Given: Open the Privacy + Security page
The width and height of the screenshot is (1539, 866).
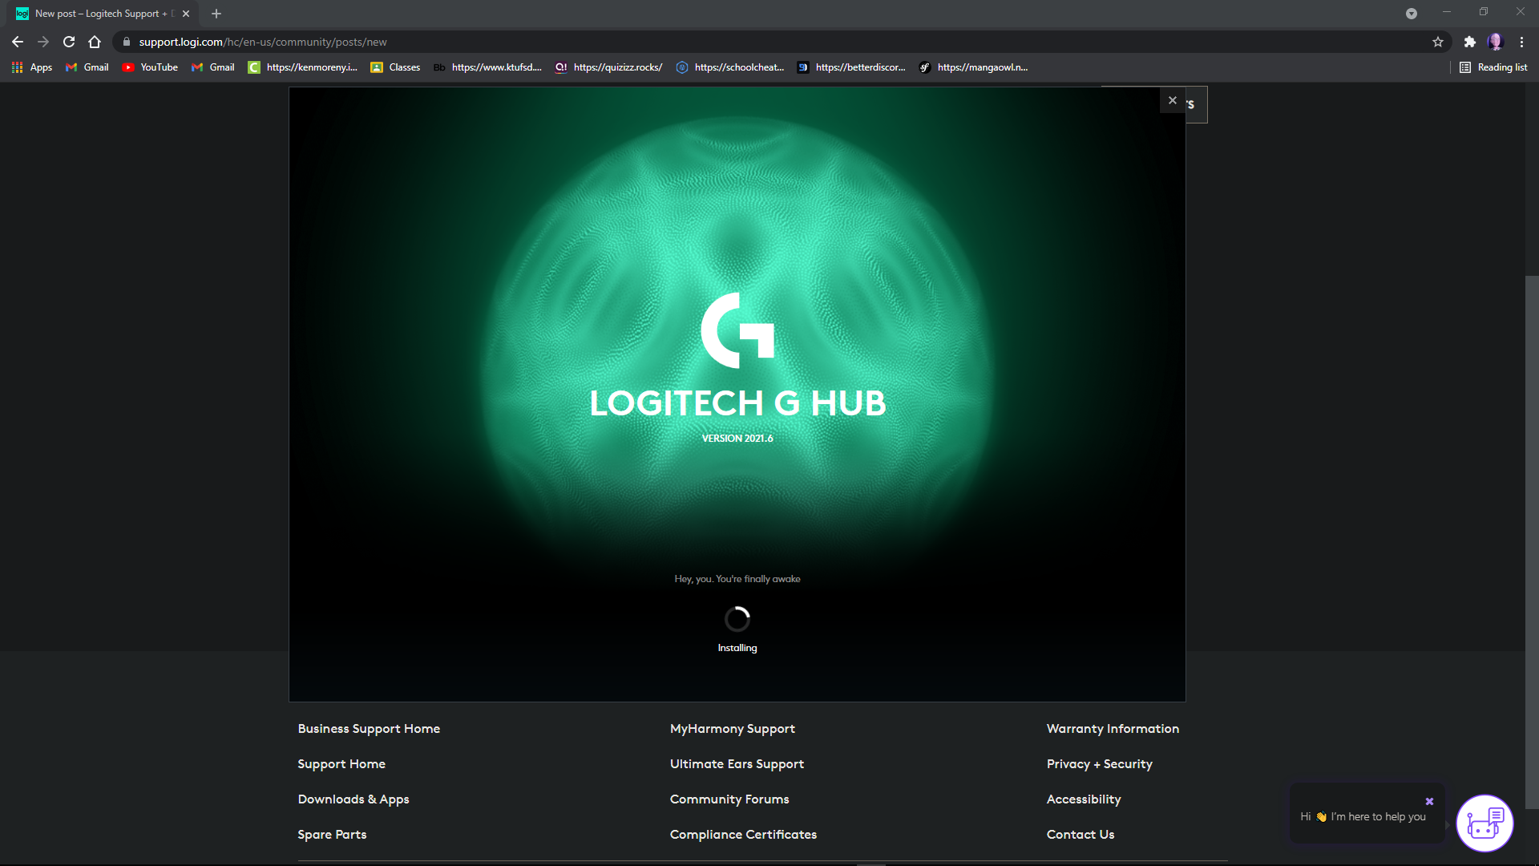Looking at the screenshot, I should coord(1099,763).
